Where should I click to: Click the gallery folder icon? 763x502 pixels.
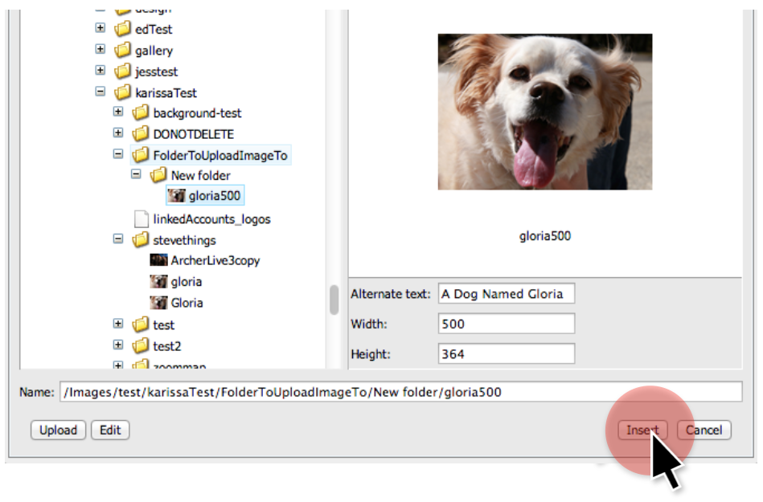123,51
